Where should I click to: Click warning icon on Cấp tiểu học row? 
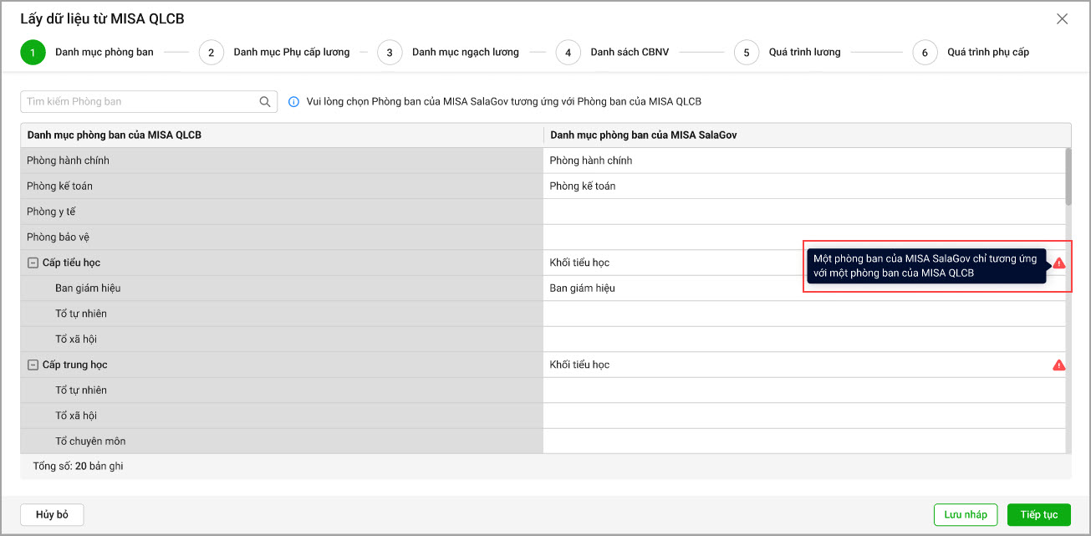[1059, 263]
